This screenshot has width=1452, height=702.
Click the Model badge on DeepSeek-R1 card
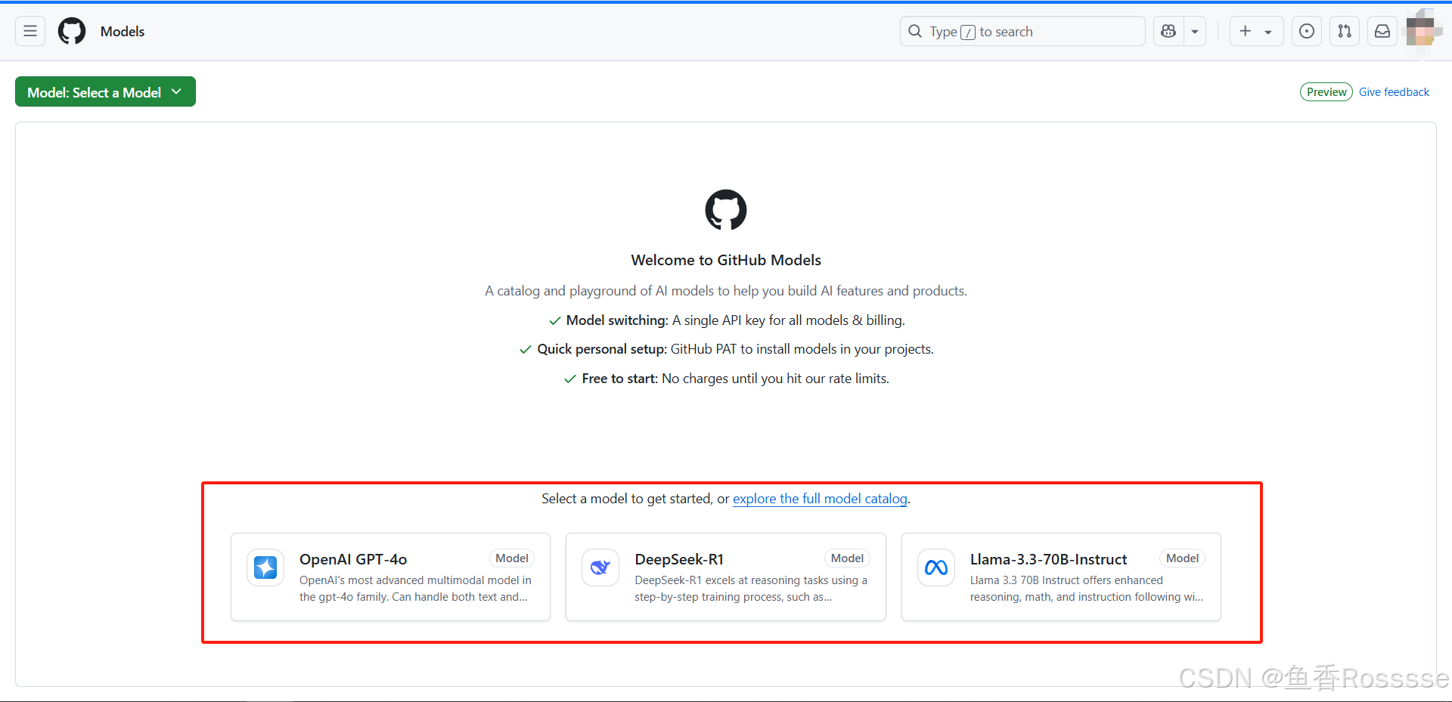pos(847,558)
